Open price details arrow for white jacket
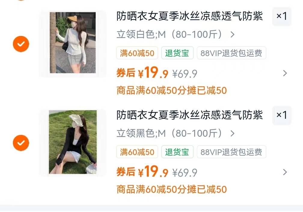Image resolution: width=303 pixels, height=212 pixels. click(x=285, y=73)
